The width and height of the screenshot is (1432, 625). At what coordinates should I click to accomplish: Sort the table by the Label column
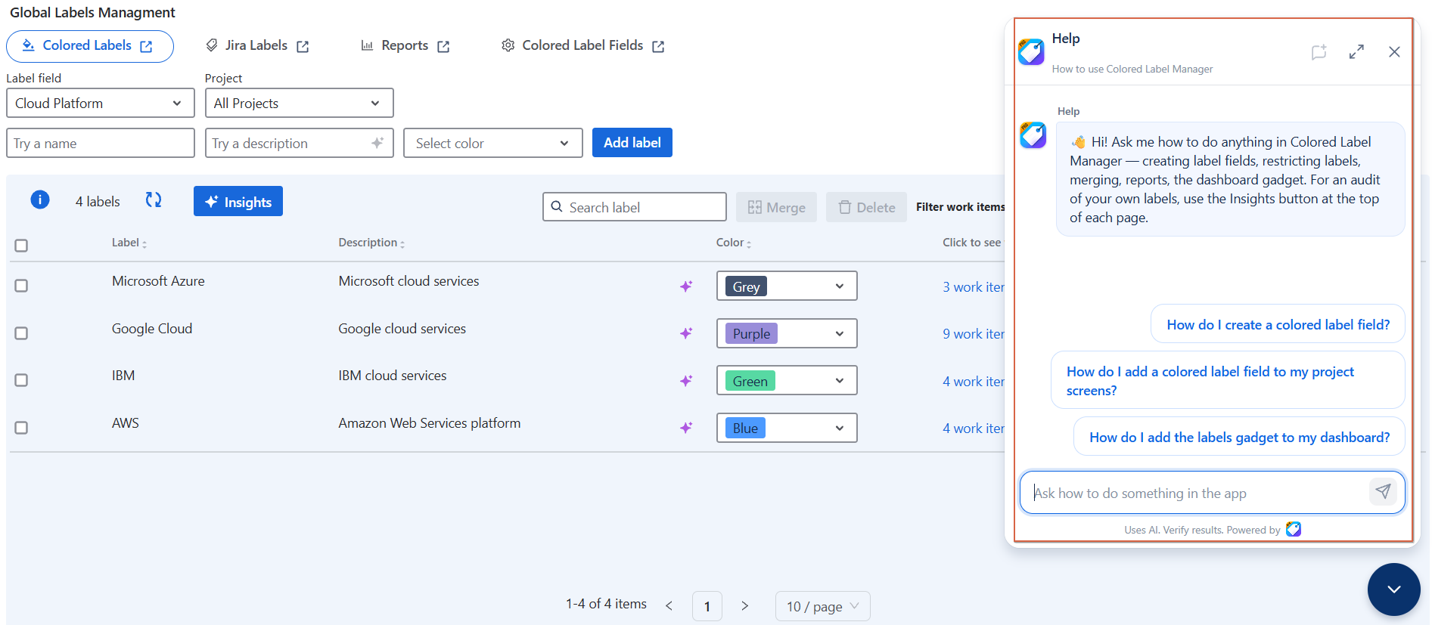129,243
